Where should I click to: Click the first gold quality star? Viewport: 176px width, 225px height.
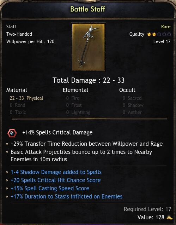pyautogui.click(x=149, y=34)
